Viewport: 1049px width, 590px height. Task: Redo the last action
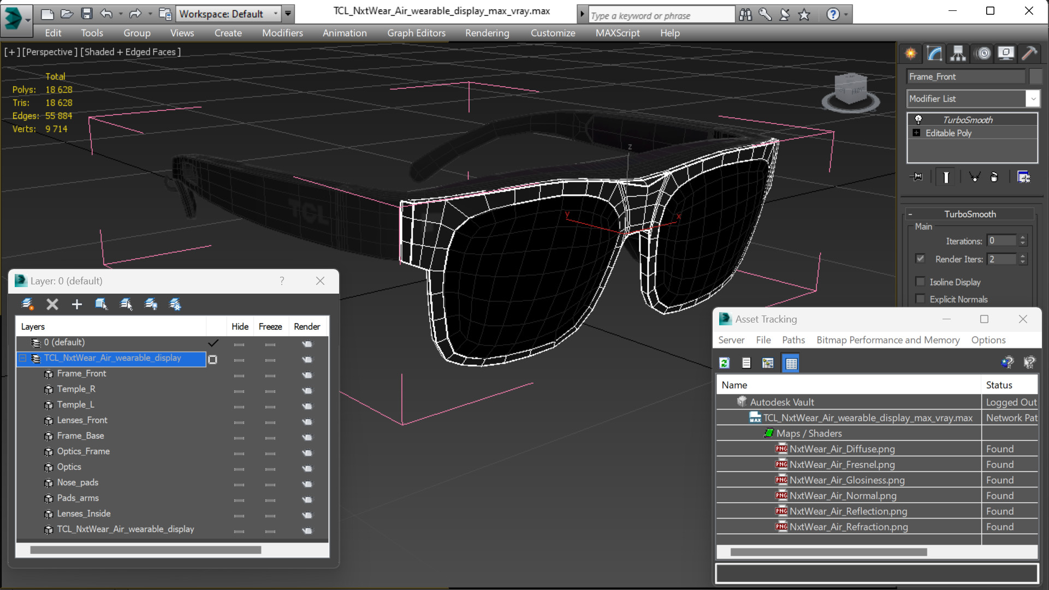pos(135,14)
